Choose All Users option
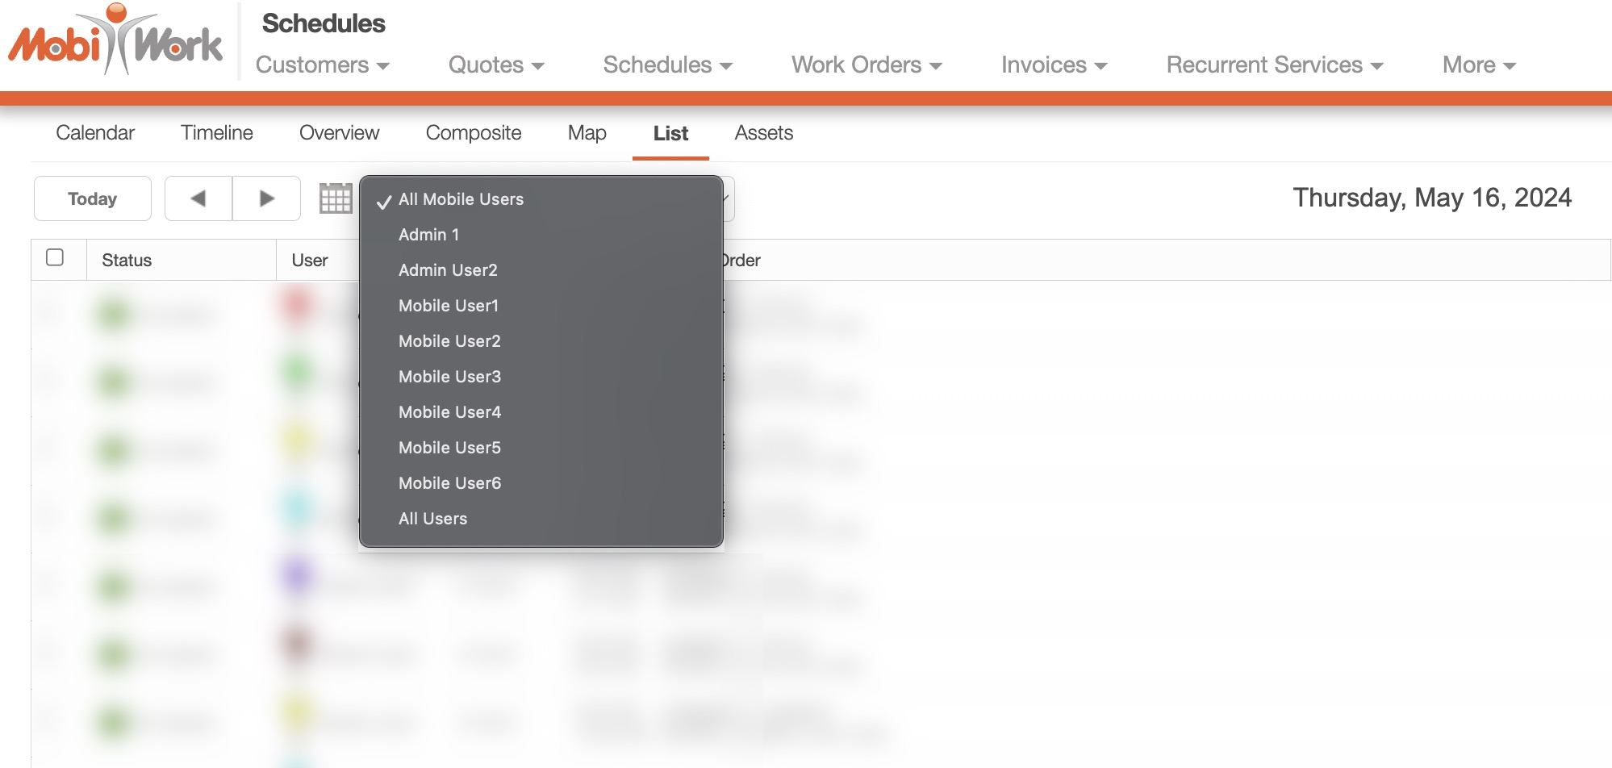Image resolution: width=1612 pixels, height=768 pixels. coord(432,519)
